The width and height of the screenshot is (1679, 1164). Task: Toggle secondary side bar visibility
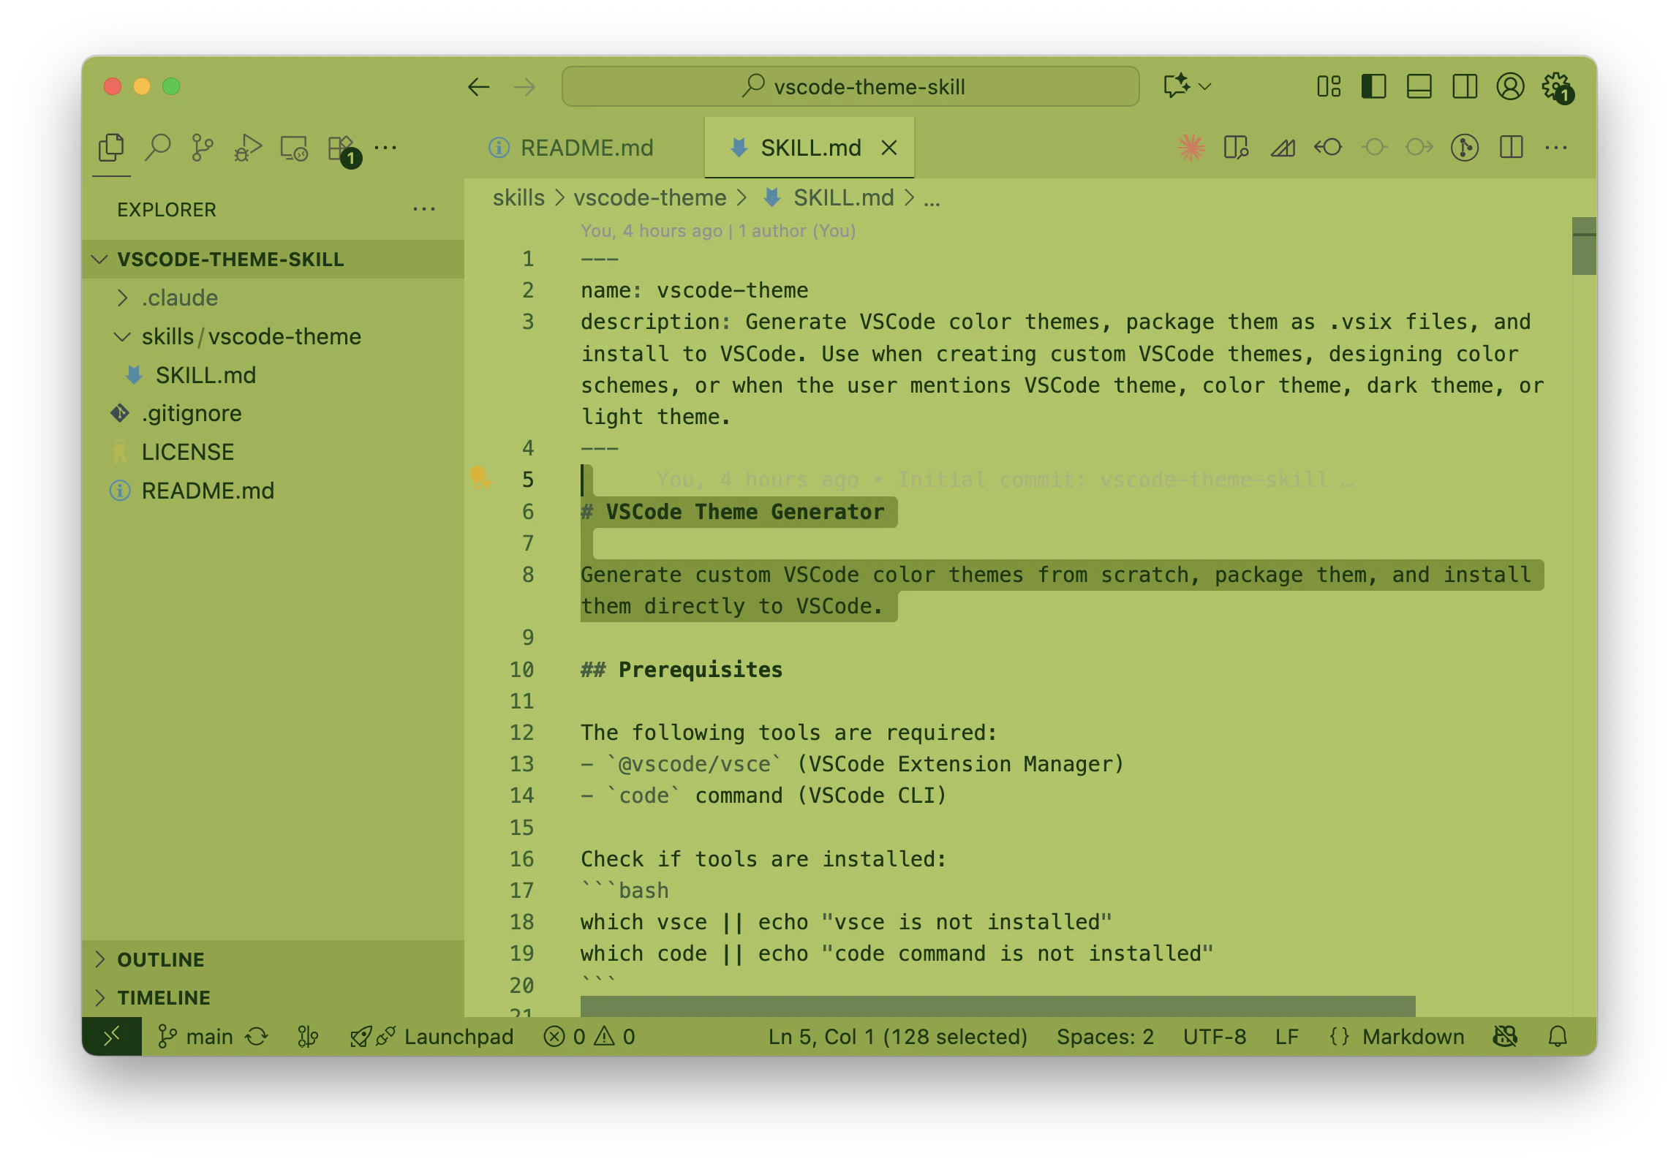1465,86
